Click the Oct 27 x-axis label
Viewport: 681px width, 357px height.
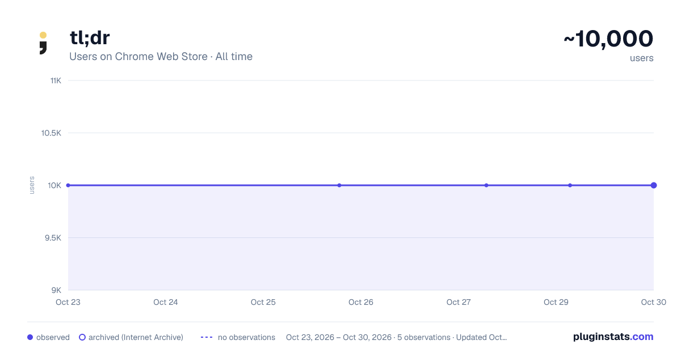[459, 302]
